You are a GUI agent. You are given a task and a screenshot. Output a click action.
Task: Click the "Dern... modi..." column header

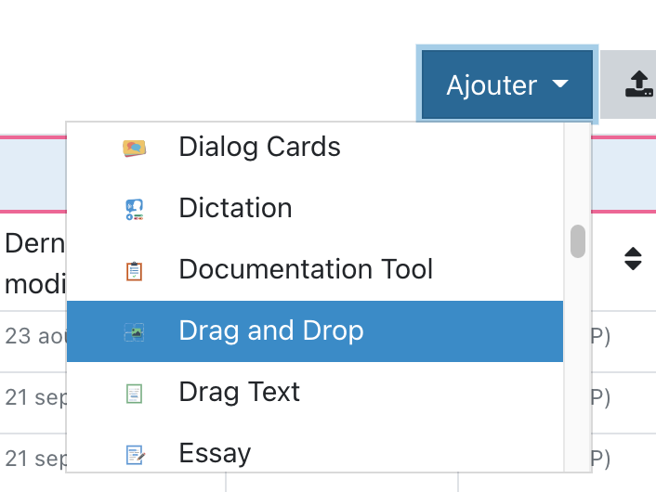pos(33,260)
